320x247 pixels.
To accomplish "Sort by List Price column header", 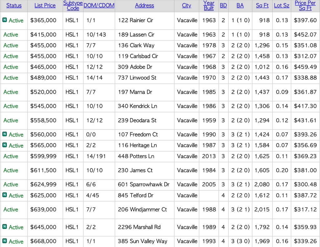I will [45, 6].
